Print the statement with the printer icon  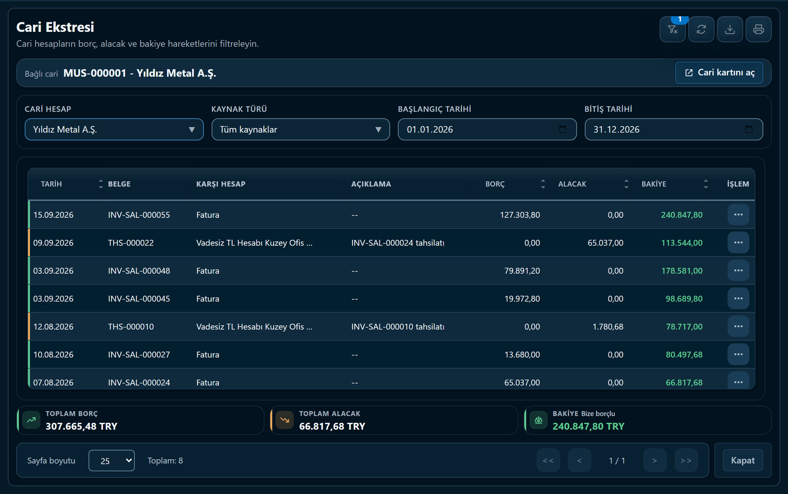(758, 29)
